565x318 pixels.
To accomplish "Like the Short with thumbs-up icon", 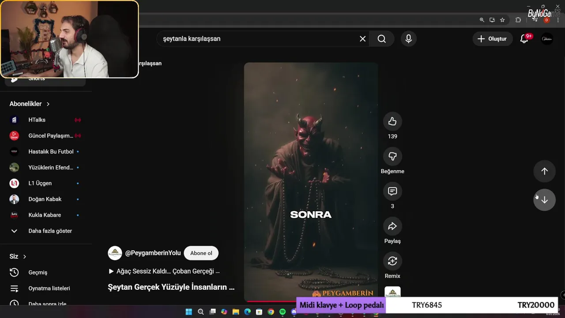I will pos(392,121).
